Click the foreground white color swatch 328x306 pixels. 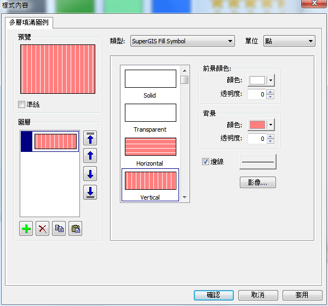[x=257, y=80]
